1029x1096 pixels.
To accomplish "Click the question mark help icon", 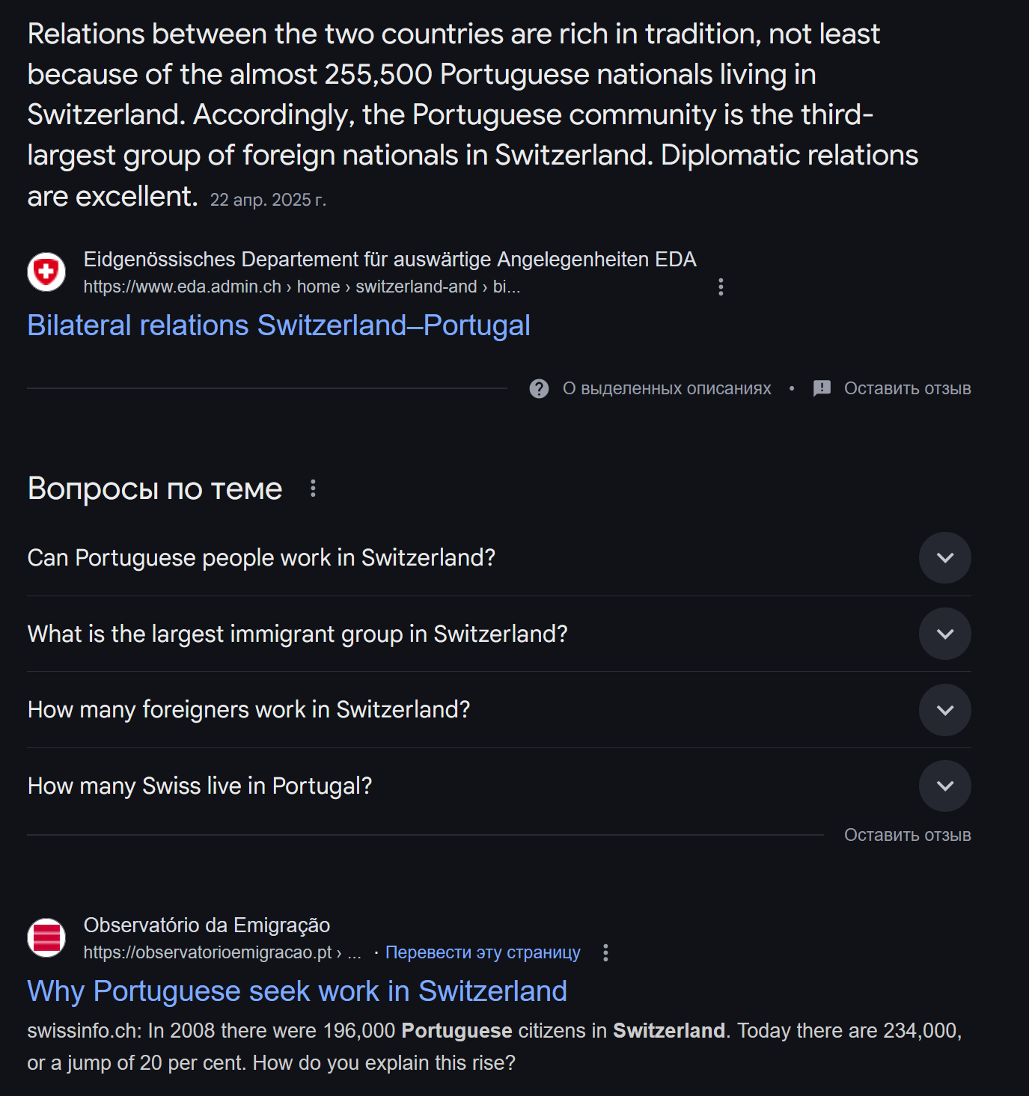I will [539, 388].
